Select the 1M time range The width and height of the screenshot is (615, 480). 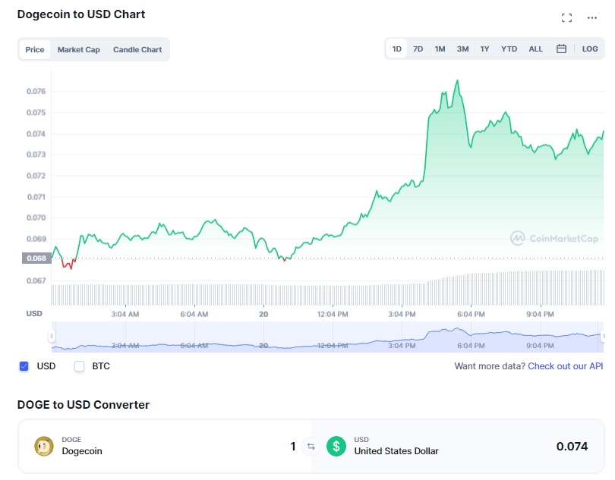point(440,49)
